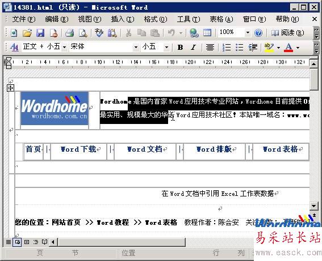The width and height of the screenshot is (322, 261).
Task: Click the table move handle
Action: (10, 88)
